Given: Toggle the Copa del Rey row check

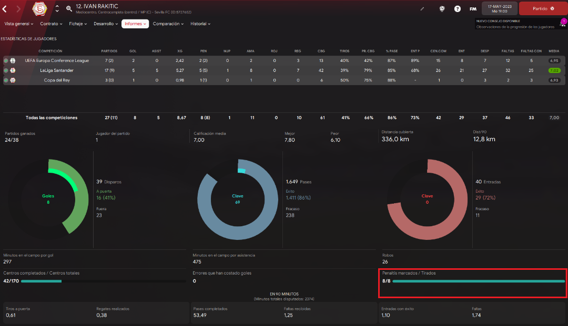Looking at the screenshot, I should coord(6,80).
